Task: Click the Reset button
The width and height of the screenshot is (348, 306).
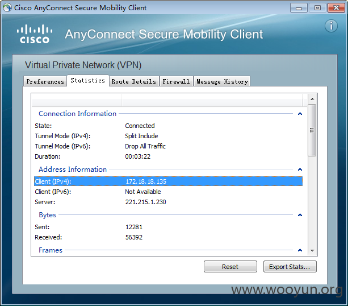Action: pyautogui.click(x=230, y=266)
